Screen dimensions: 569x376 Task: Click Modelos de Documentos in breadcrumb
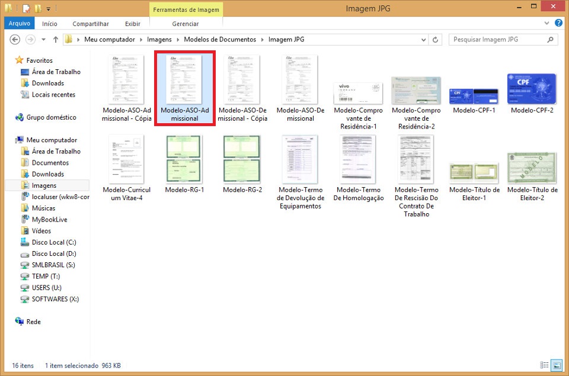click(x=220, y=40)
